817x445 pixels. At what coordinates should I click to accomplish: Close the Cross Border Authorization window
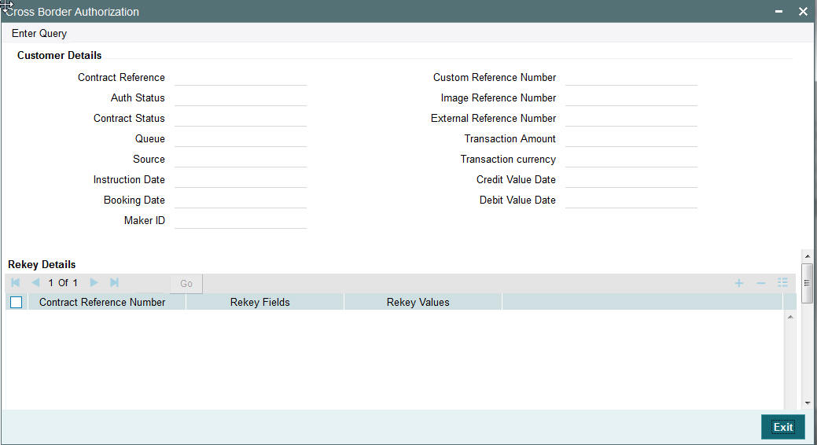pyautogui.click(x=803, y=12)
